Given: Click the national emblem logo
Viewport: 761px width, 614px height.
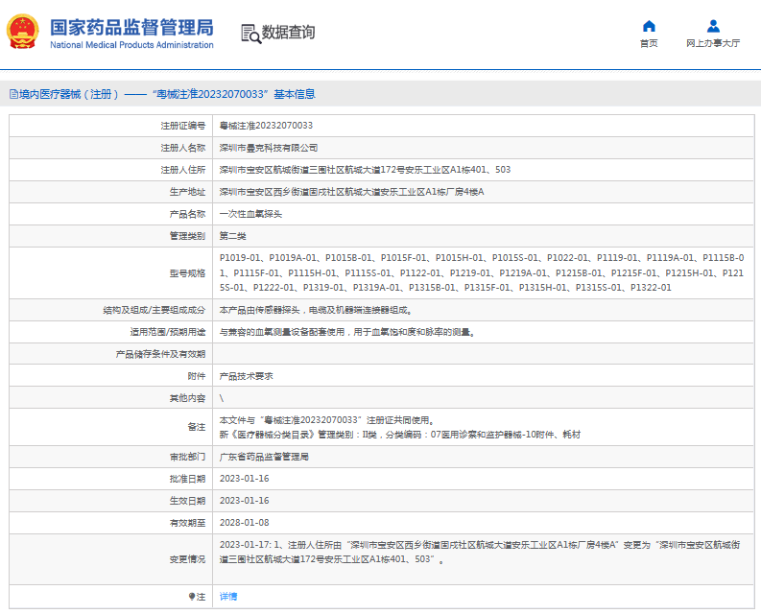Looking at the screenshot, I should point(25,32).
